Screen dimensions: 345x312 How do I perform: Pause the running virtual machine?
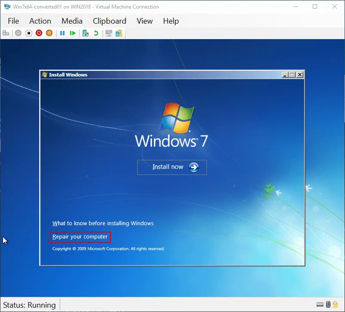click(x=62, y=33)
